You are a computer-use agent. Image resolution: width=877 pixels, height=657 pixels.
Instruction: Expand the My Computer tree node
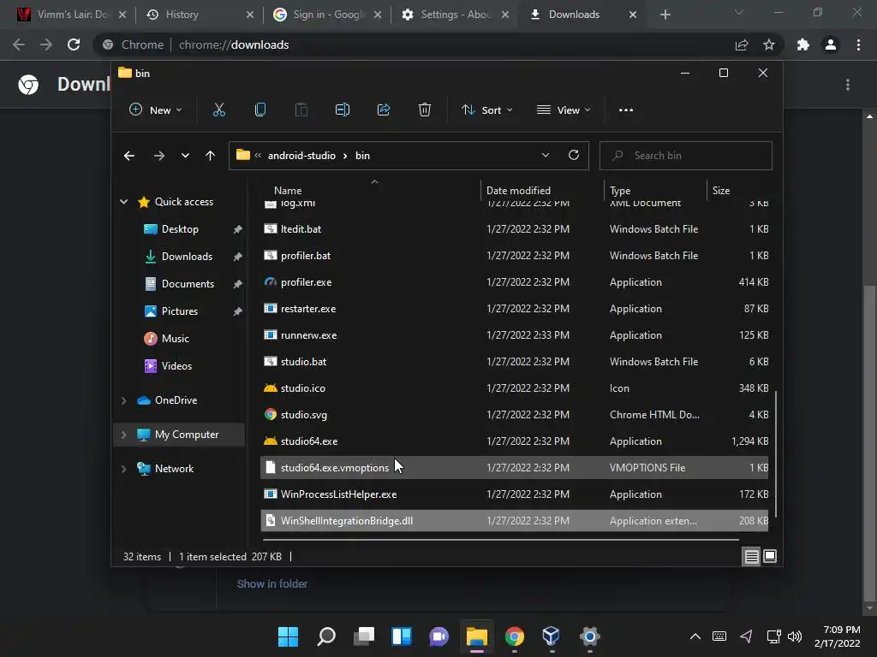click(x=123, y=435)
